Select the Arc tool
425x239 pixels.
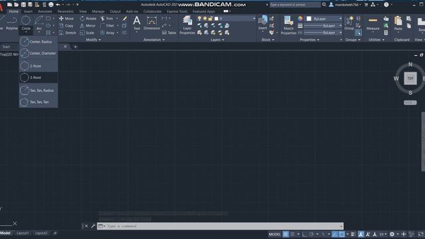point(39,23)
